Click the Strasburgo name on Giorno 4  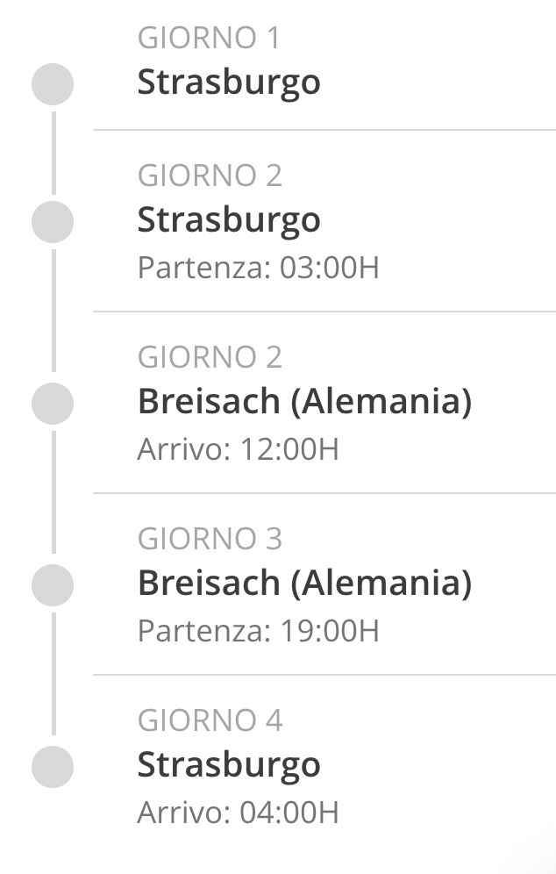tap(229, 766)
